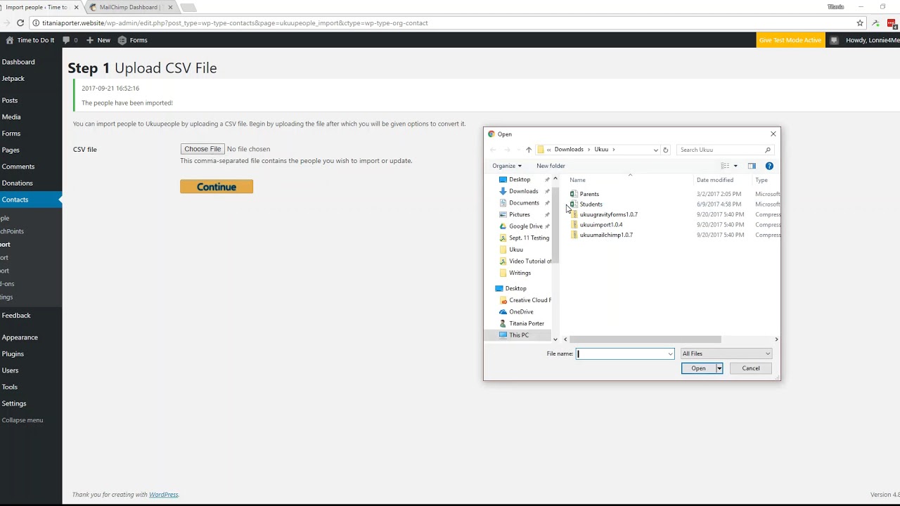
Task: Follow the WordPress footer link
Action: tap(164, 495)
